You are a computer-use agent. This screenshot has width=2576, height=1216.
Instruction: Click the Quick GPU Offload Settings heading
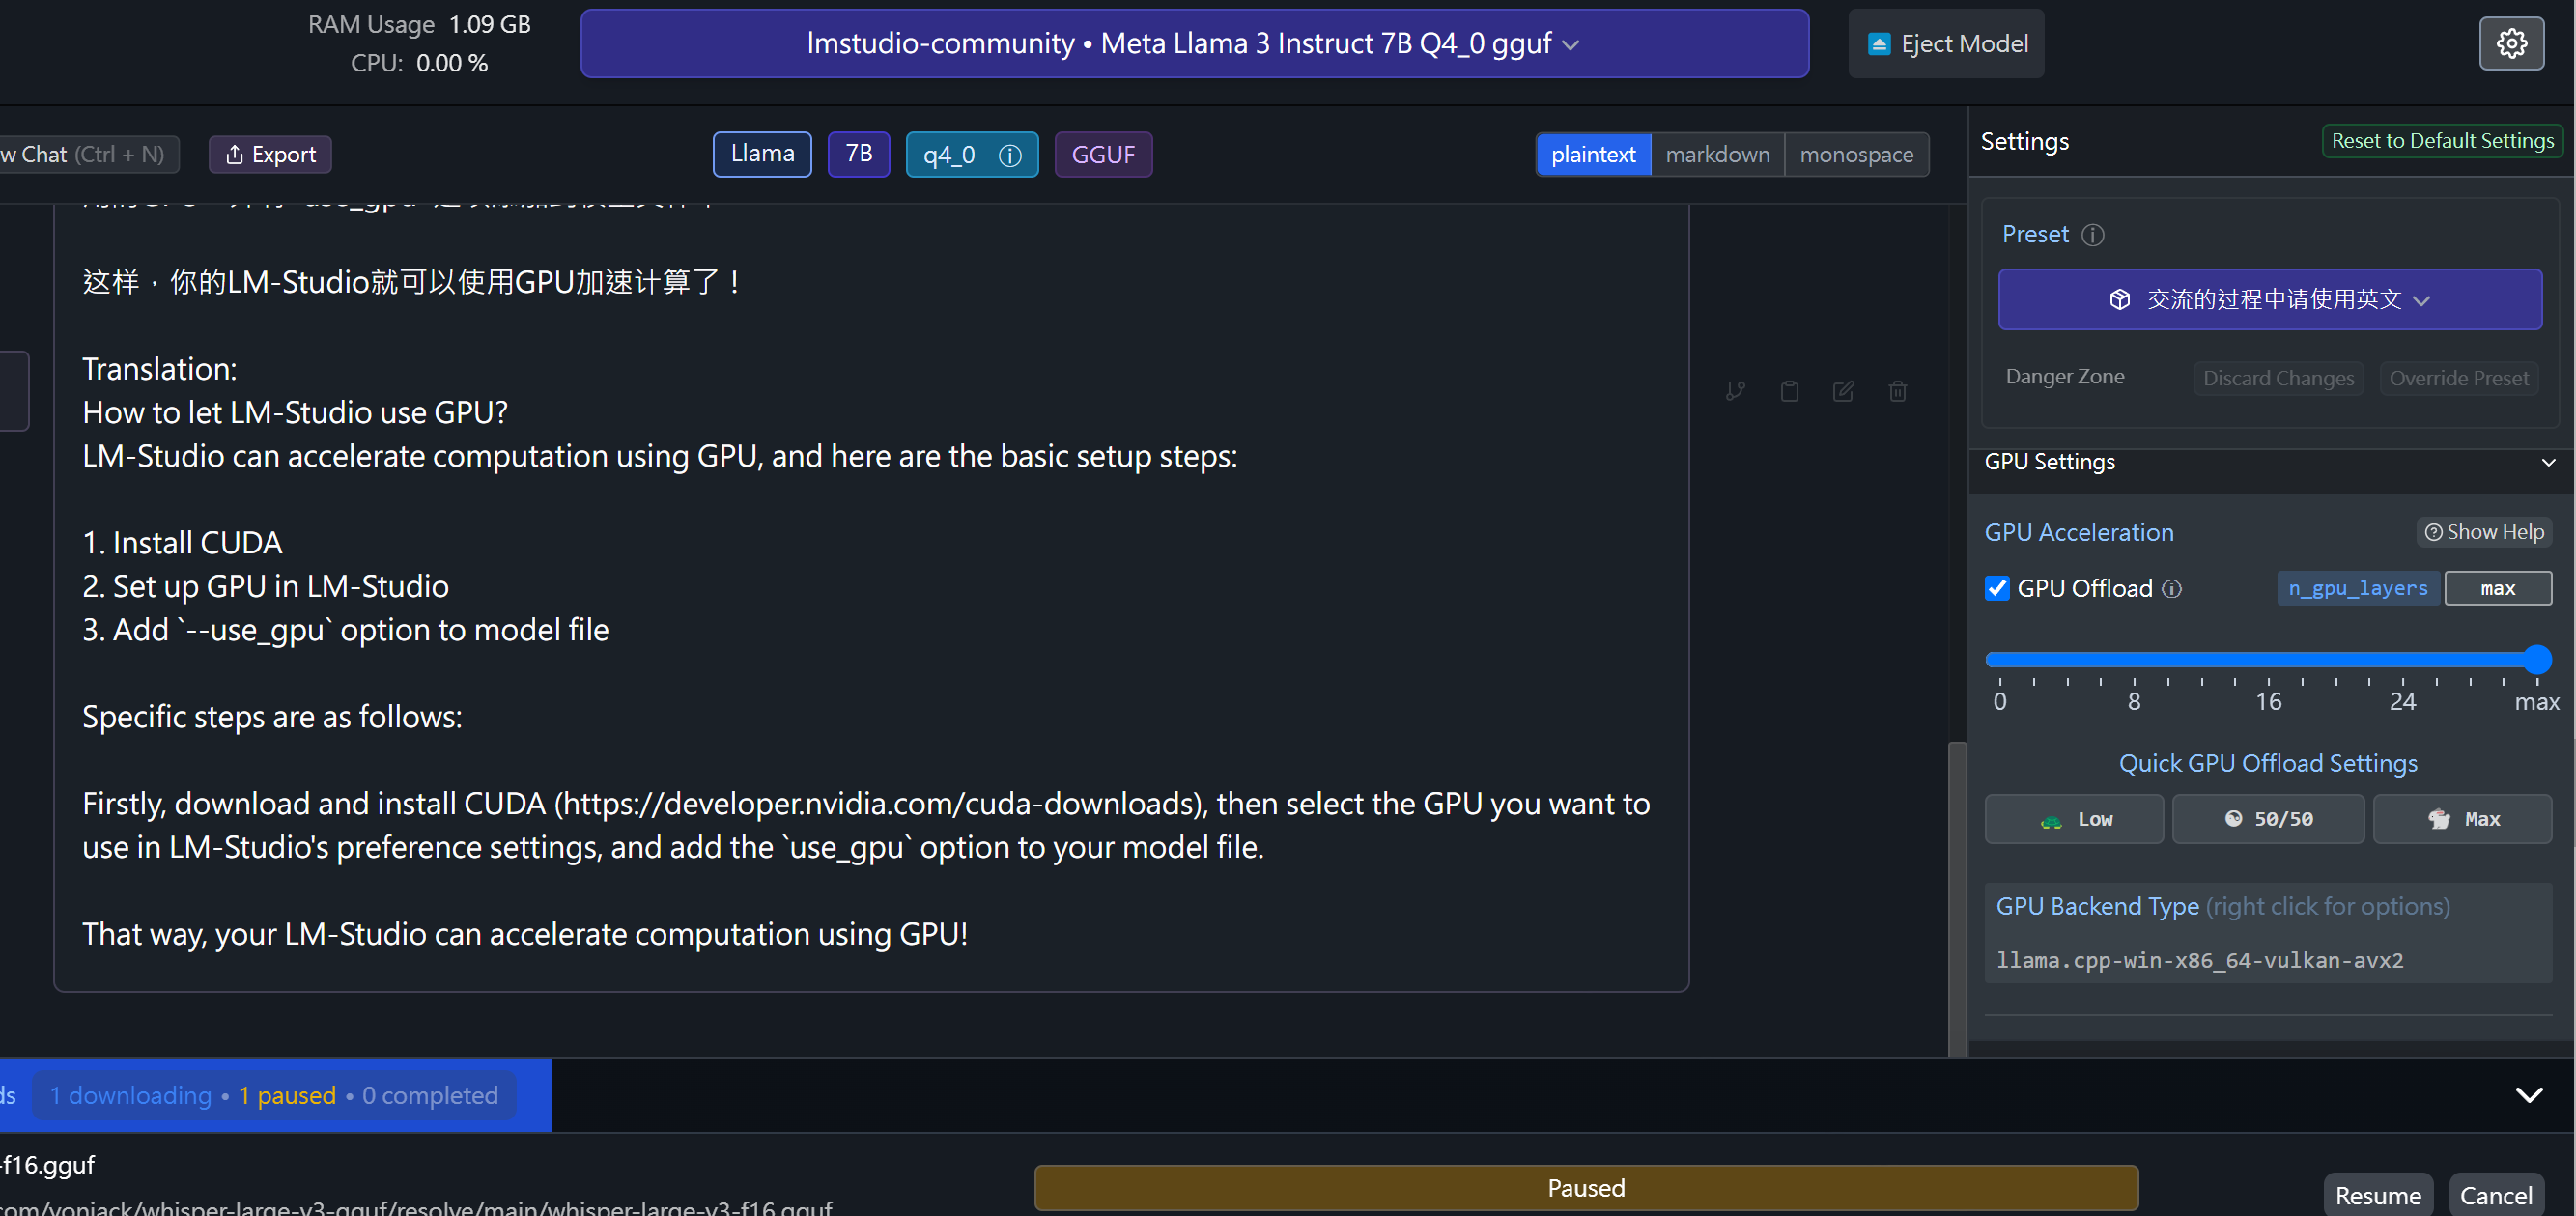coord(2268,763)
